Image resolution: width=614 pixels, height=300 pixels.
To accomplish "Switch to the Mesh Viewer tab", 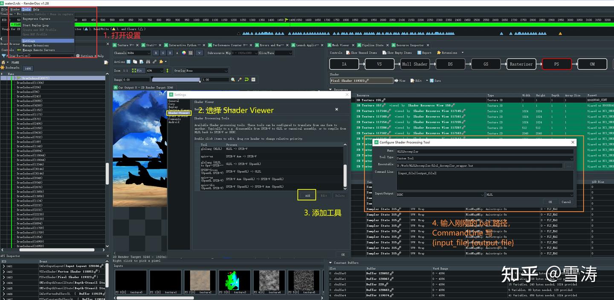I will coord(341,45).
